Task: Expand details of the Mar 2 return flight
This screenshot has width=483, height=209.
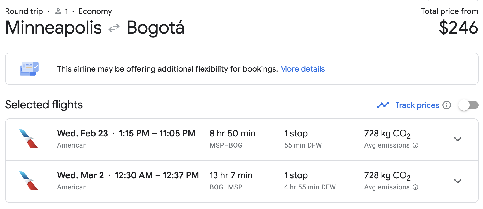Action: [x=458, y=181]
